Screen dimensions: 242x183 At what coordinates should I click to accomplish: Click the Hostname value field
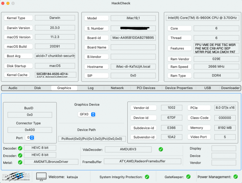[133, 66]
